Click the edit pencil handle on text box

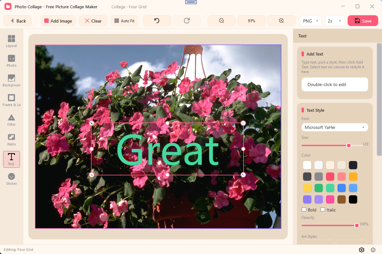92,123
